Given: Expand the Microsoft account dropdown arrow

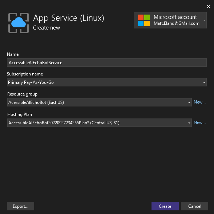Looking at the screenshot, I should click(x=204, y=20).
